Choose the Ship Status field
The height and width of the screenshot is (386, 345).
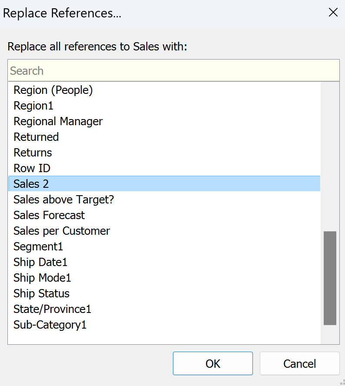click(41, 293)
